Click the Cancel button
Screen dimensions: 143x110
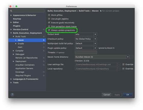(106, 95)
